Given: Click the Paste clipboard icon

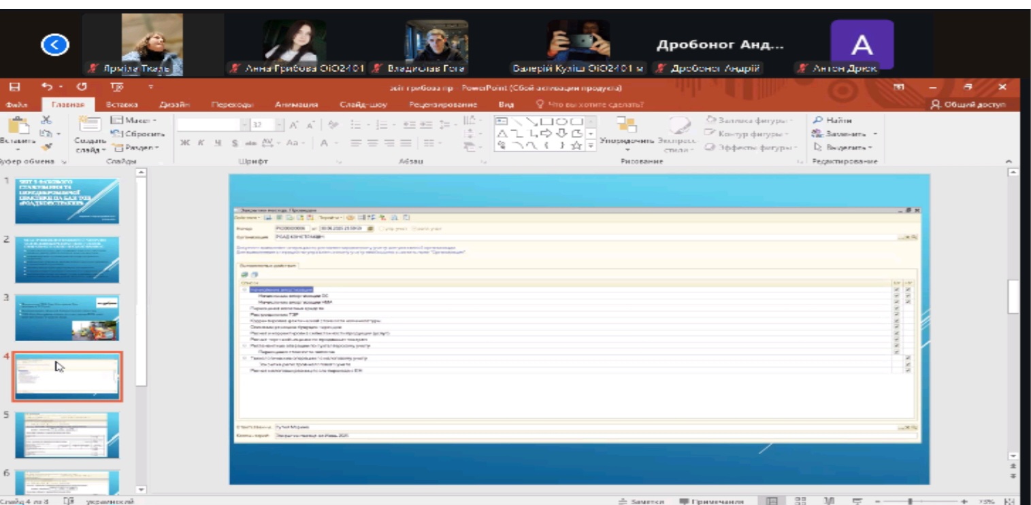Looking at the screenshot, I should point(18,126).
